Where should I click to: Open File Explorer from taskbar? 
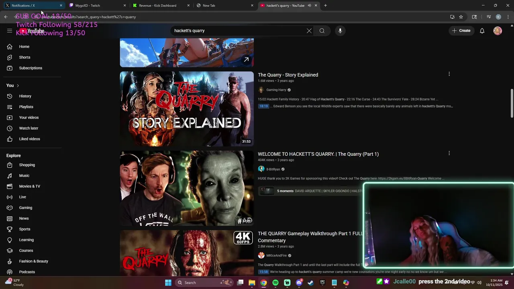click(252, 283)
